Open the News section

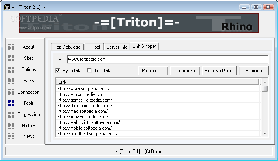pos(28,136)
